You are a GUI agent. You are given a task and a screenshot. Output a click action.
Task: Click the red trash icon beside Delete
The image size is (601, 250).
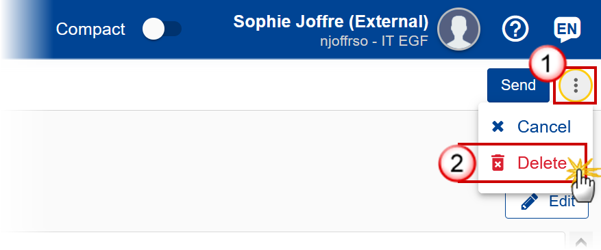click(x=498, y=163)
